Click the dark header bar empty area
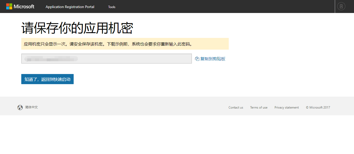 (220, 6)
